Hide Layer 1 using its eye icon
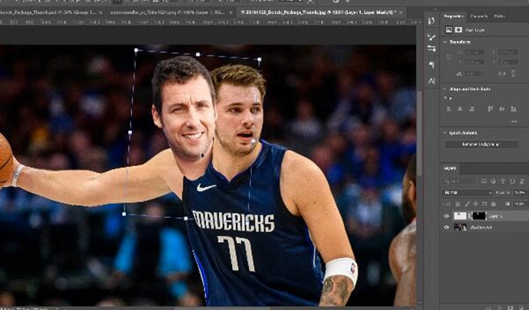 point(446,216)
